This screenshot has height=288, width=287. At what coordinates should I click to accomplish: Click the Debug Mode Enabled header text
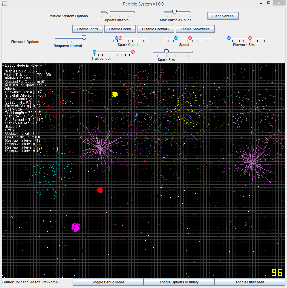coord(22,66)
